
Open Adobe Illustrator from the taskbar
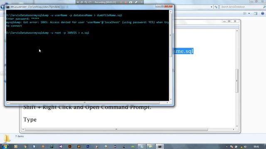pyautogui.click(x=70, y=147)
